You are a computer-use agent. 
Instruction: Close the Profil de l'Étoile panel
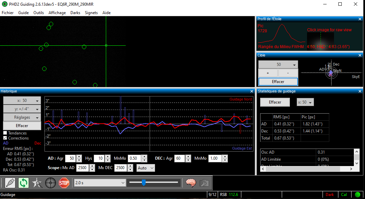pos(360,19)
